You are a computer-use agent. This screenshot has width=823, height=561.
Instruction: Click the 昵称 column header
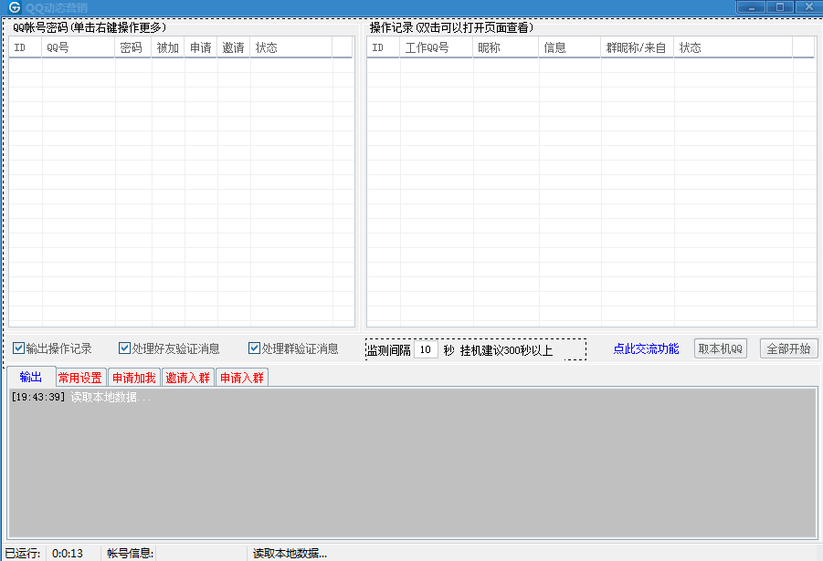pos(505,47)
